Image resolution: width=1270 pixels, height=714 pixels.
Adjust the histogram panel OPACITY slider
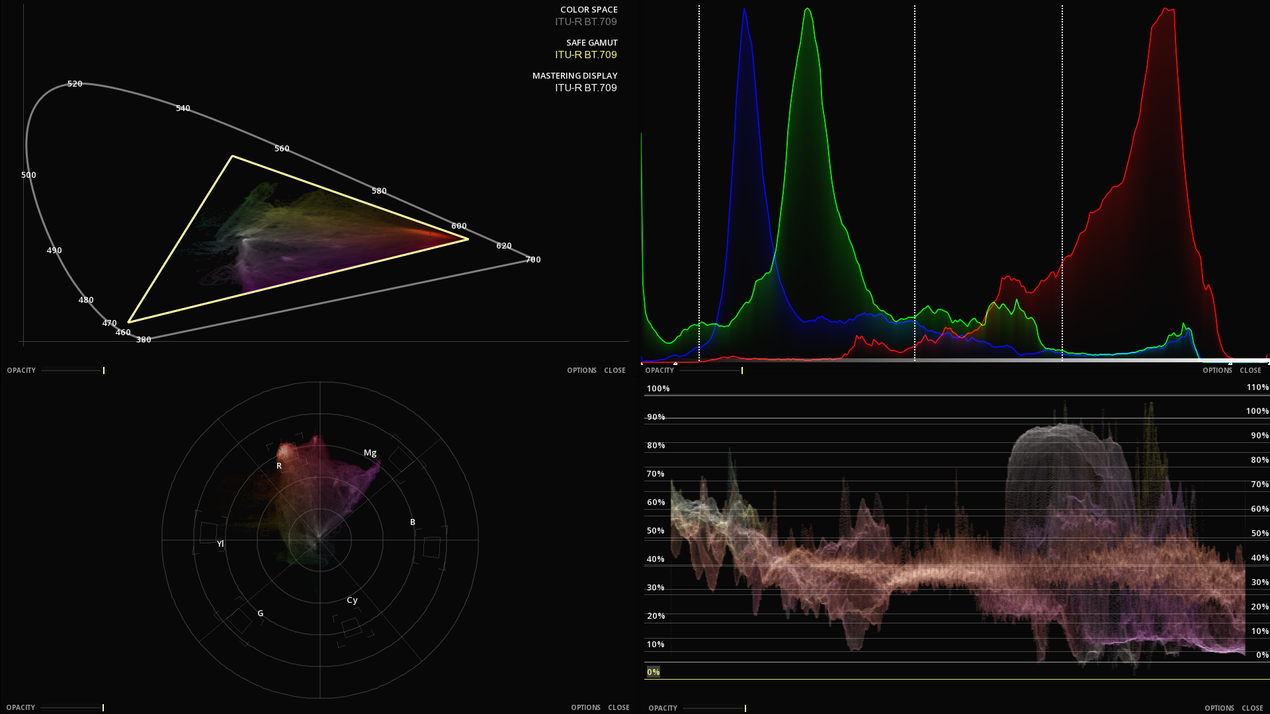pos(711,370)
